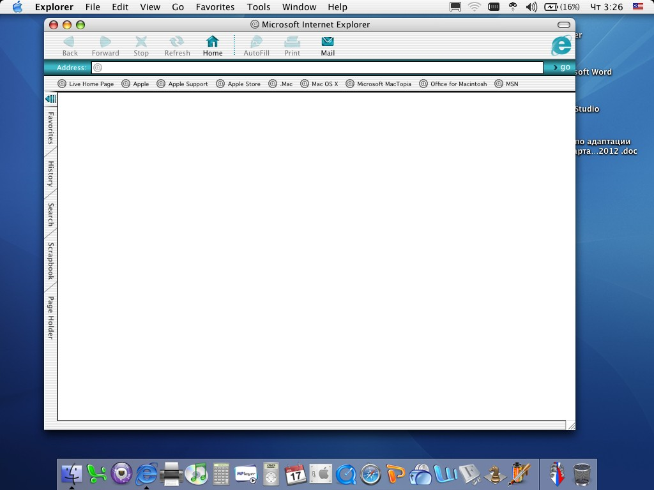
Task: Open the Apple favorite link
Action: [x=135, y=84]
